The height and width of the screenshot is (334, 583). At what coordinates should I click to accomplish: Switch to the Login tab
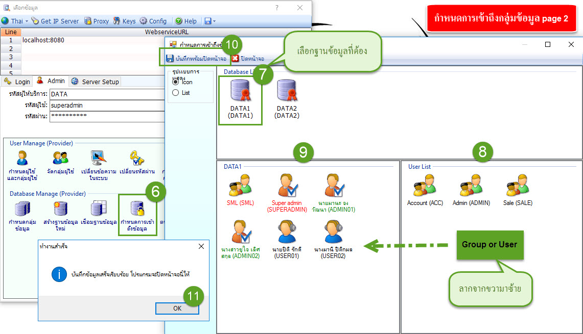point(17,82)
